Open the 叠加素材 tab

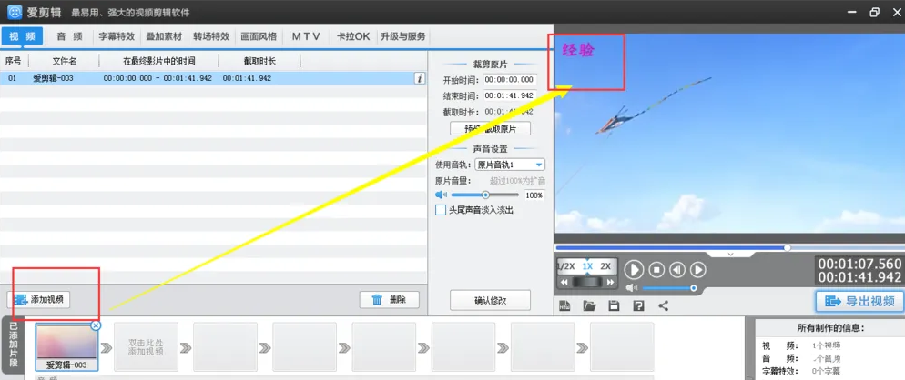coord(164,36)
